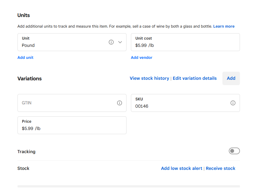Enable the Tracking toggle
The width and height of the screenshot is (253, 188).
point(234,151)
